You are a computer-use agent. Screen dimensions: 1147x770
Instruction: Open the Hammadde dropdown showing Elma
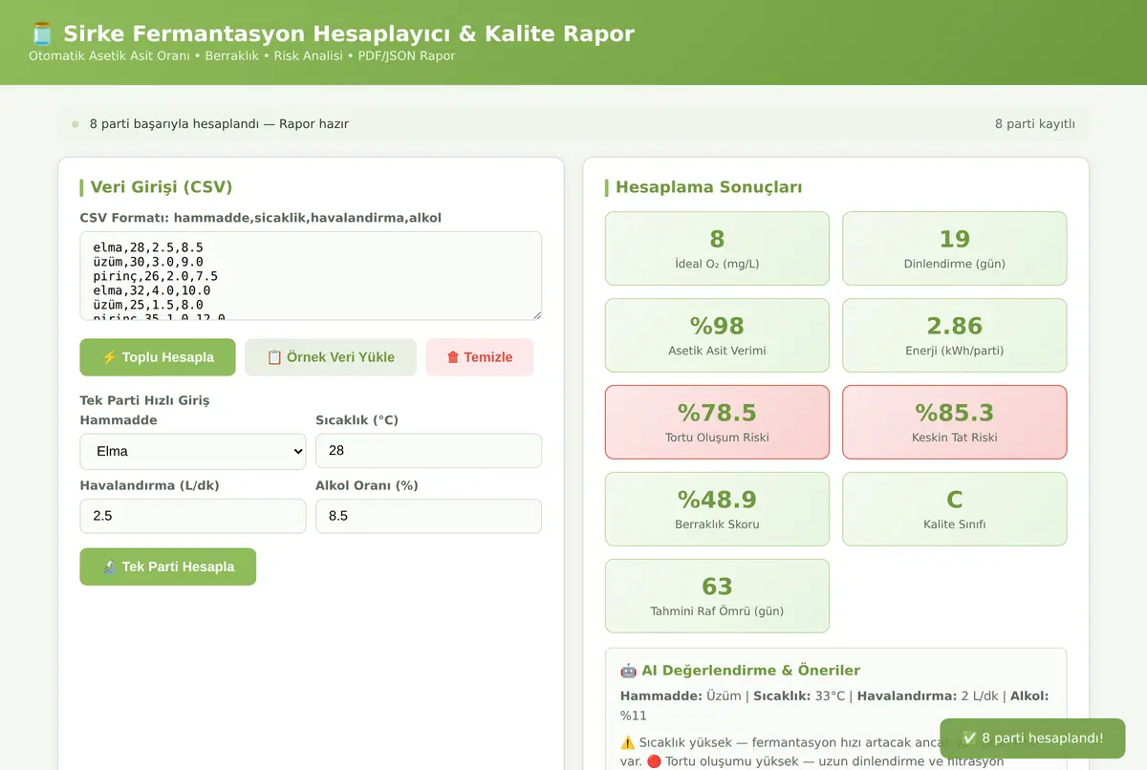click(193, 451)
